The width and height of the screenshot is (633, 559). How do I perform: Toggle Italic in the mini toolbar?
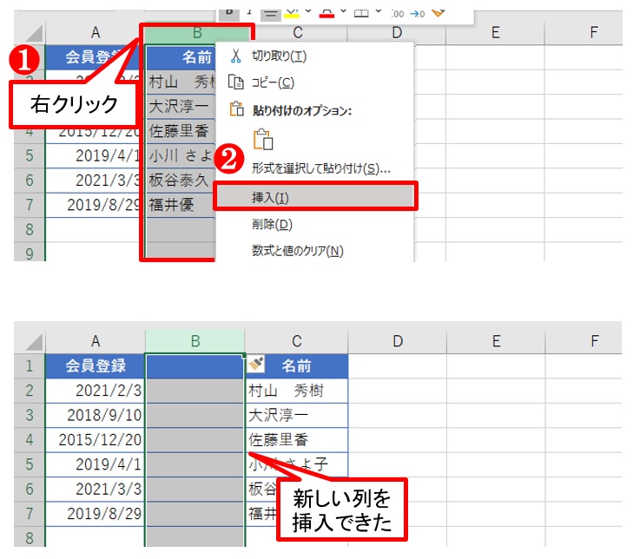coord(249,12)
